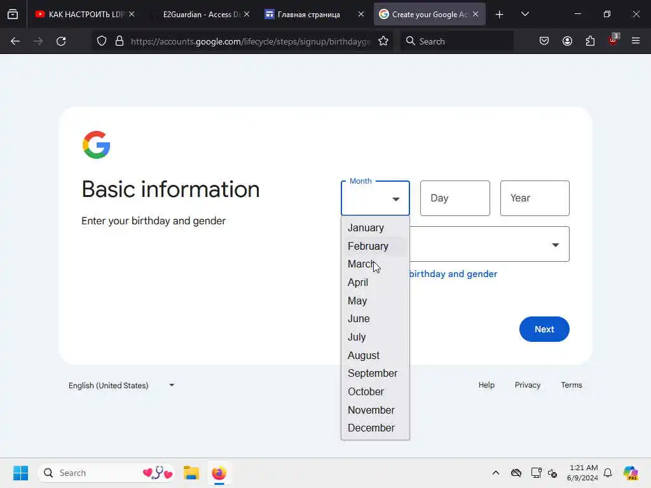Open Windows Start menu
The width and height of the screenshot is (651, 488).
[x=20, y=473]
